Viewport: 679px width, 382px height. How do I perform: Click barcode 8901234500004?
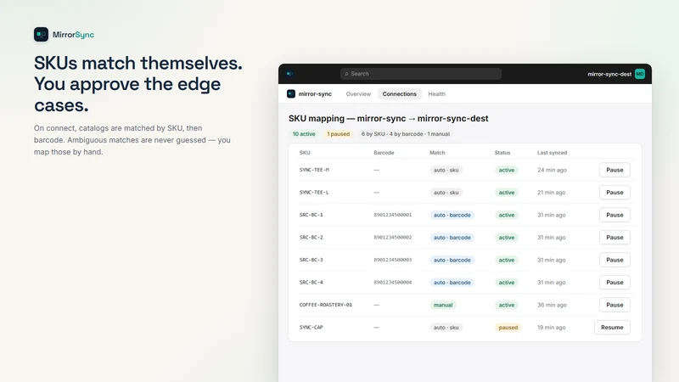click(393, 283)
